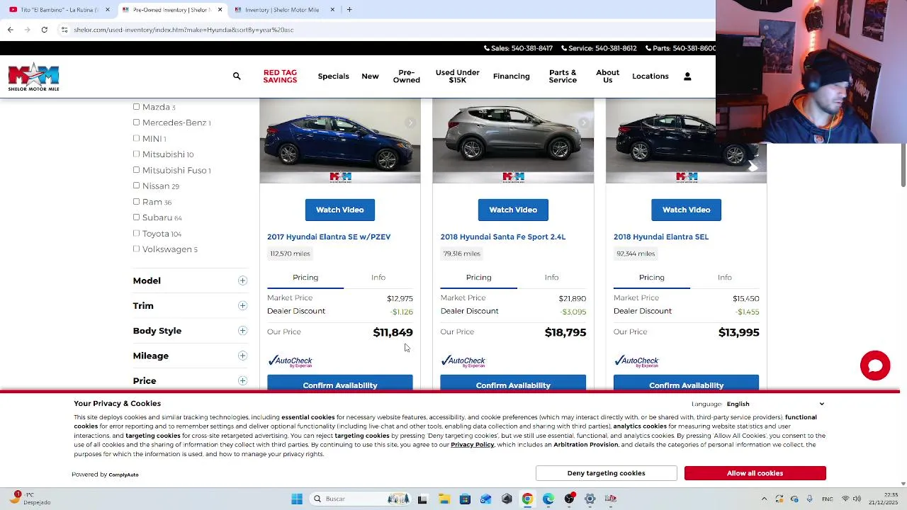Check the Mitsubishi make filter
Screen dimensions: 907x510
(136, 154)
